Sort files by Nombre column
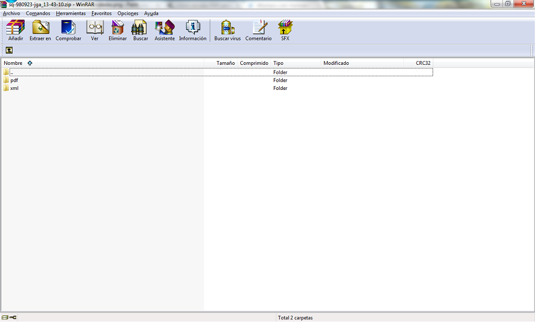Image resolution: width=535 pixels, height=322 pixels. [x=13, y=63]
